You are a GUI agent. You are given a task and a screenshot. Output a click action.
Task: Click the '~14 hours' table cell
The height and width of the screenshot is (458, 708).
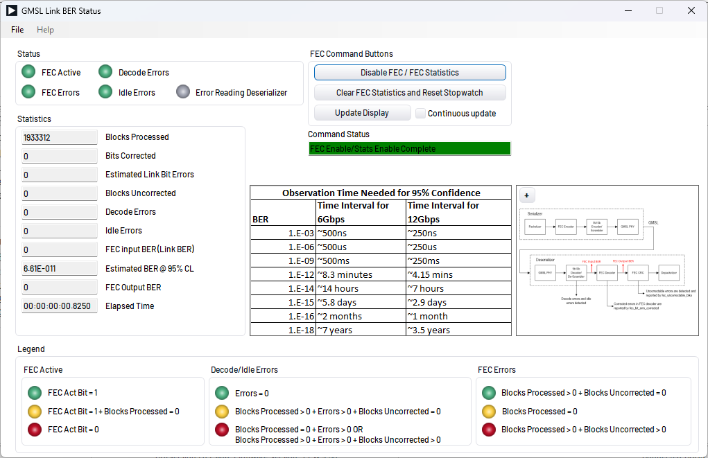(361, 289)
